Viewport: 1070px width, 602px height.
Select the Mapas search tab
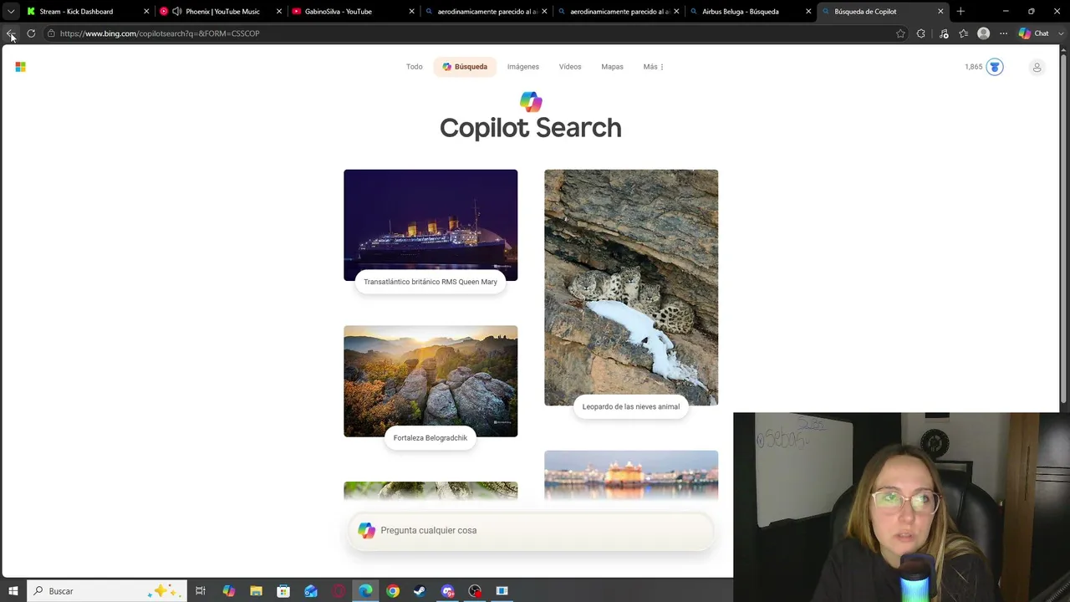612,67
